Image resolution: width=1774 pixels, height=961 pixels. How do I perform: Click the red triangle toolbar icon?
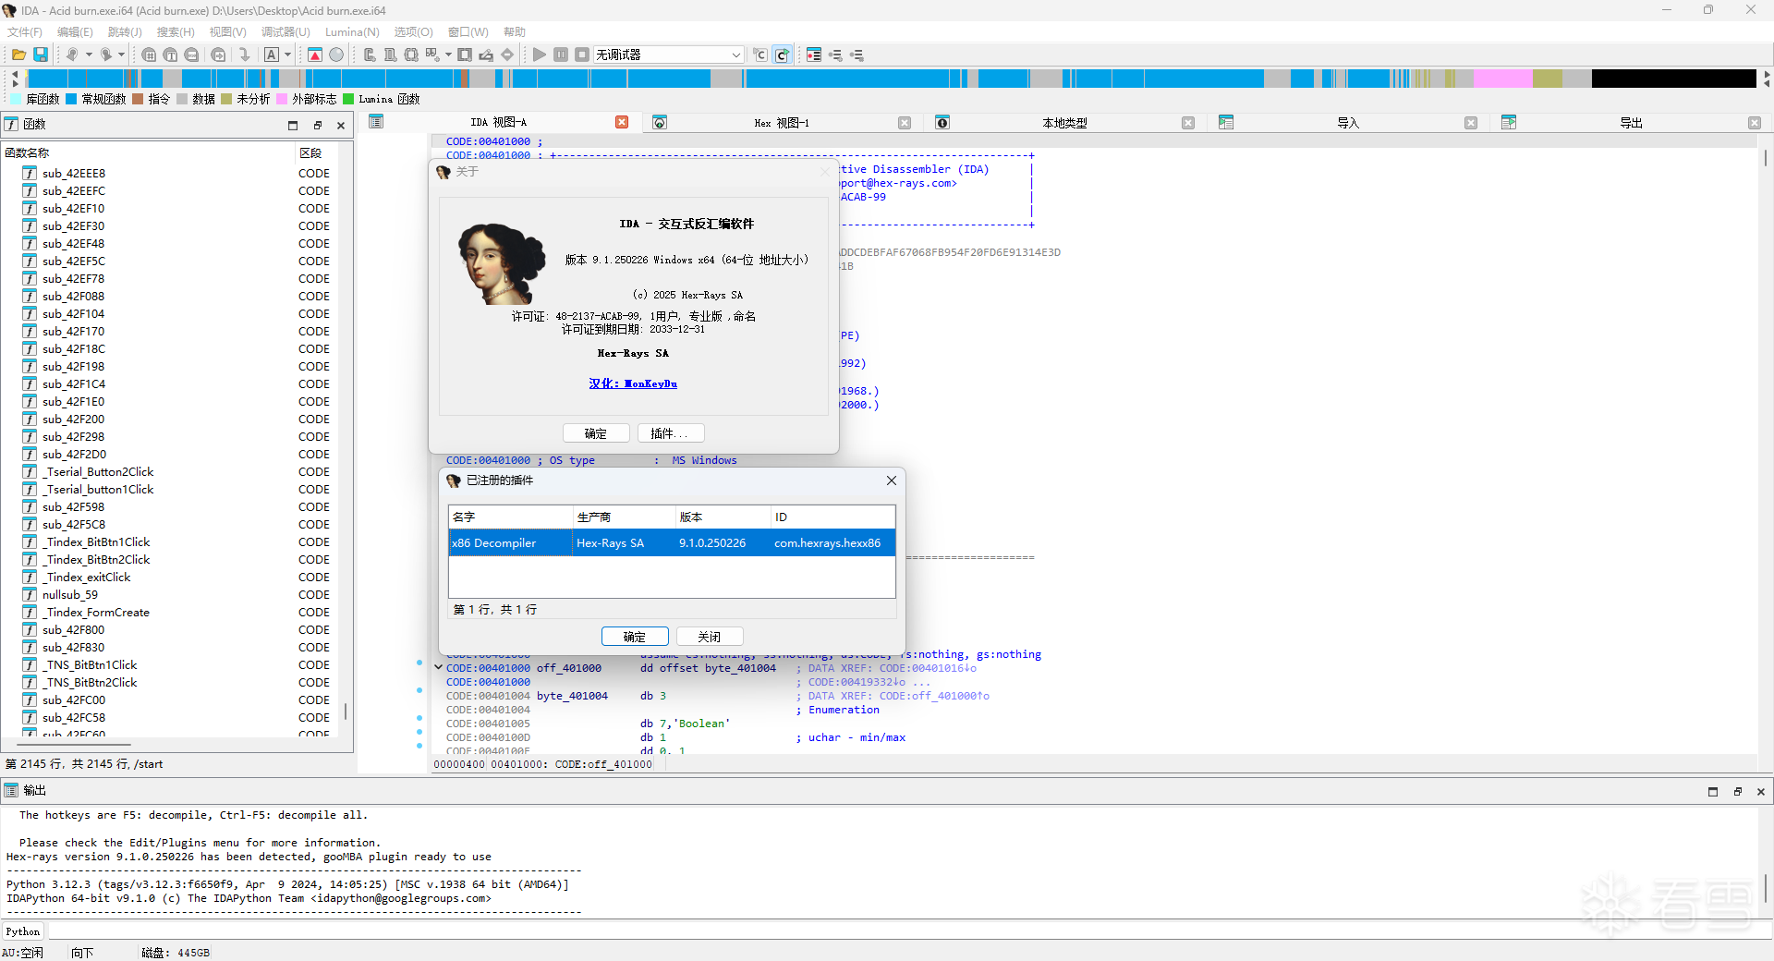(315, 55)
